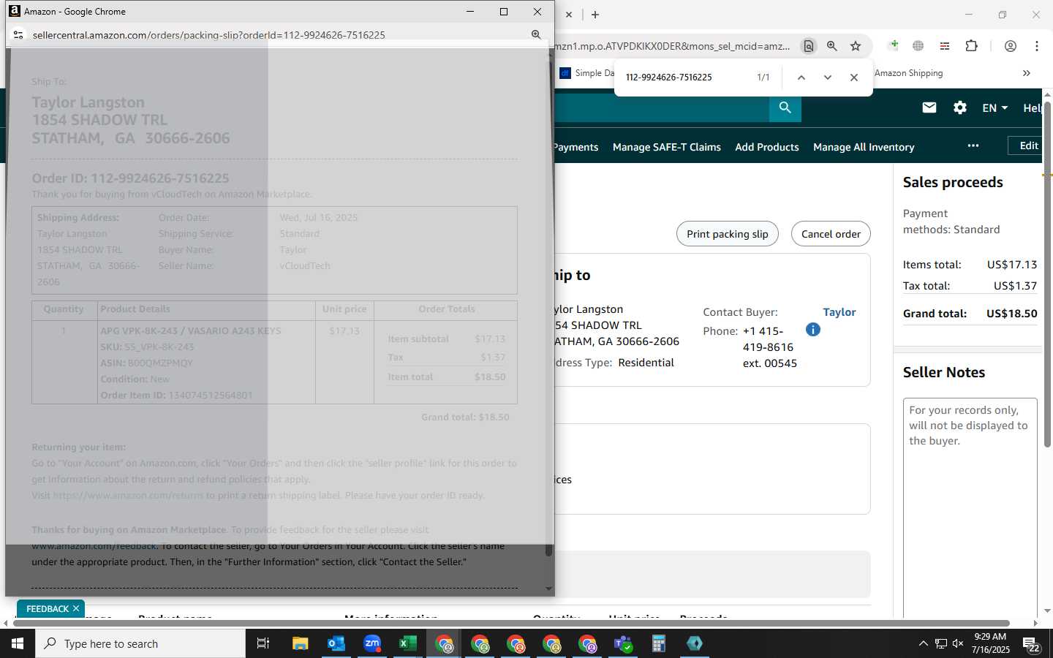Image resolution: width=1053 pixels, height=658 pixels.
Task: Close the current Chrome tab
Action: 569,15
